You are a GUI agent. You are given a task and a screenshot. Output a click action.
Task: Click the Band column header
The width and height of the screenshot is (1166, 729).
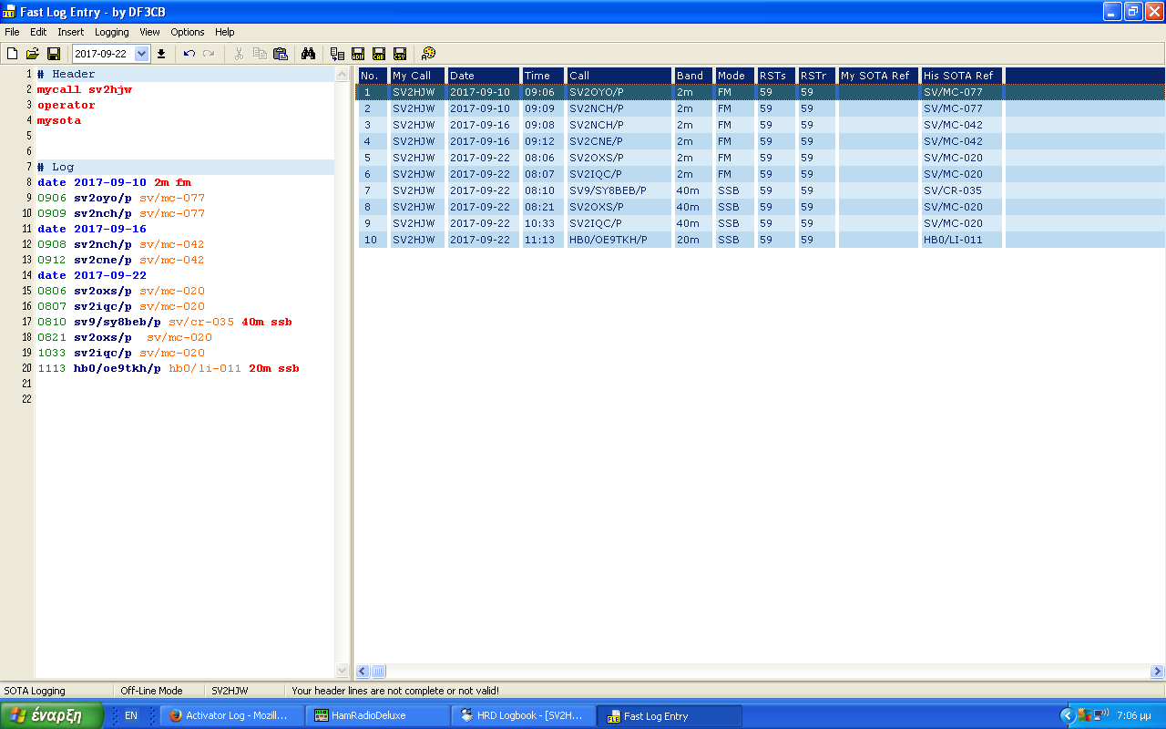[693, 76]
